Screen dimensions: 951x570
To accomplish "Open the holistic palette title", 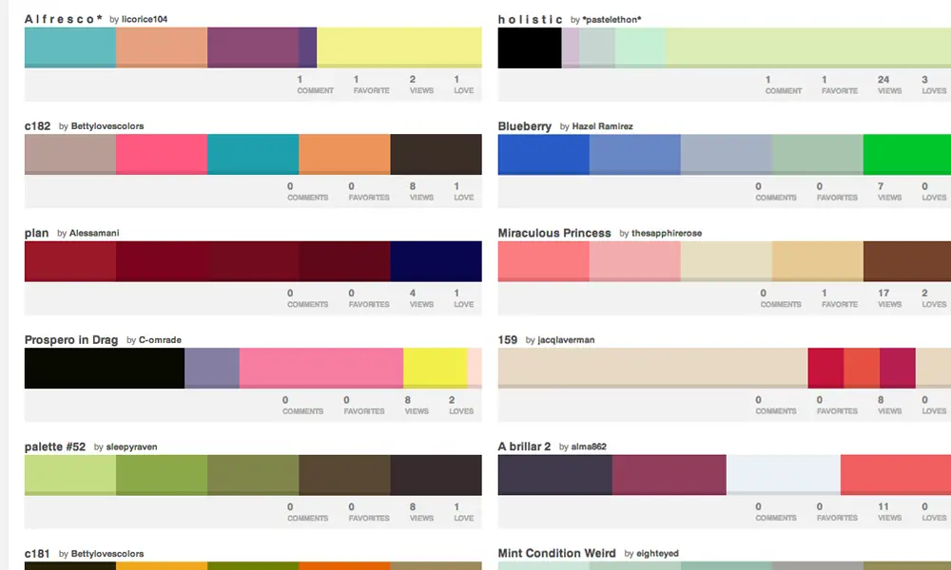I will click(530, 19).
